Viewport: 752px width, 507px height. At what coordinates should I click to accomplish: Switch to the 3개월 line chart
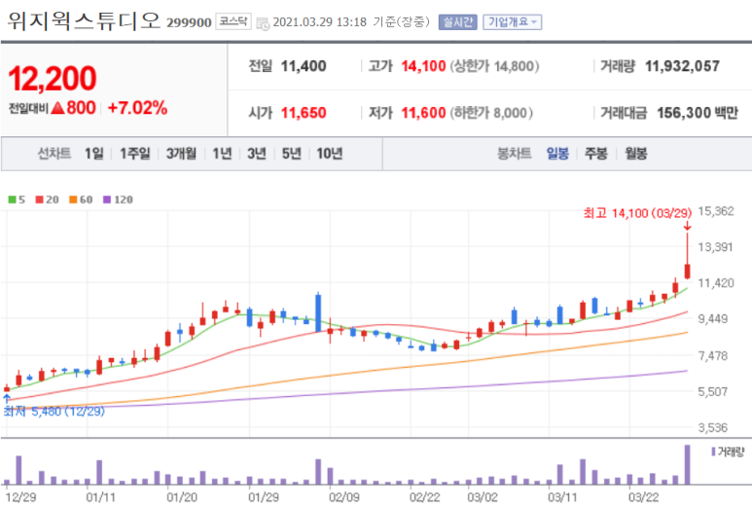(181, 154)
